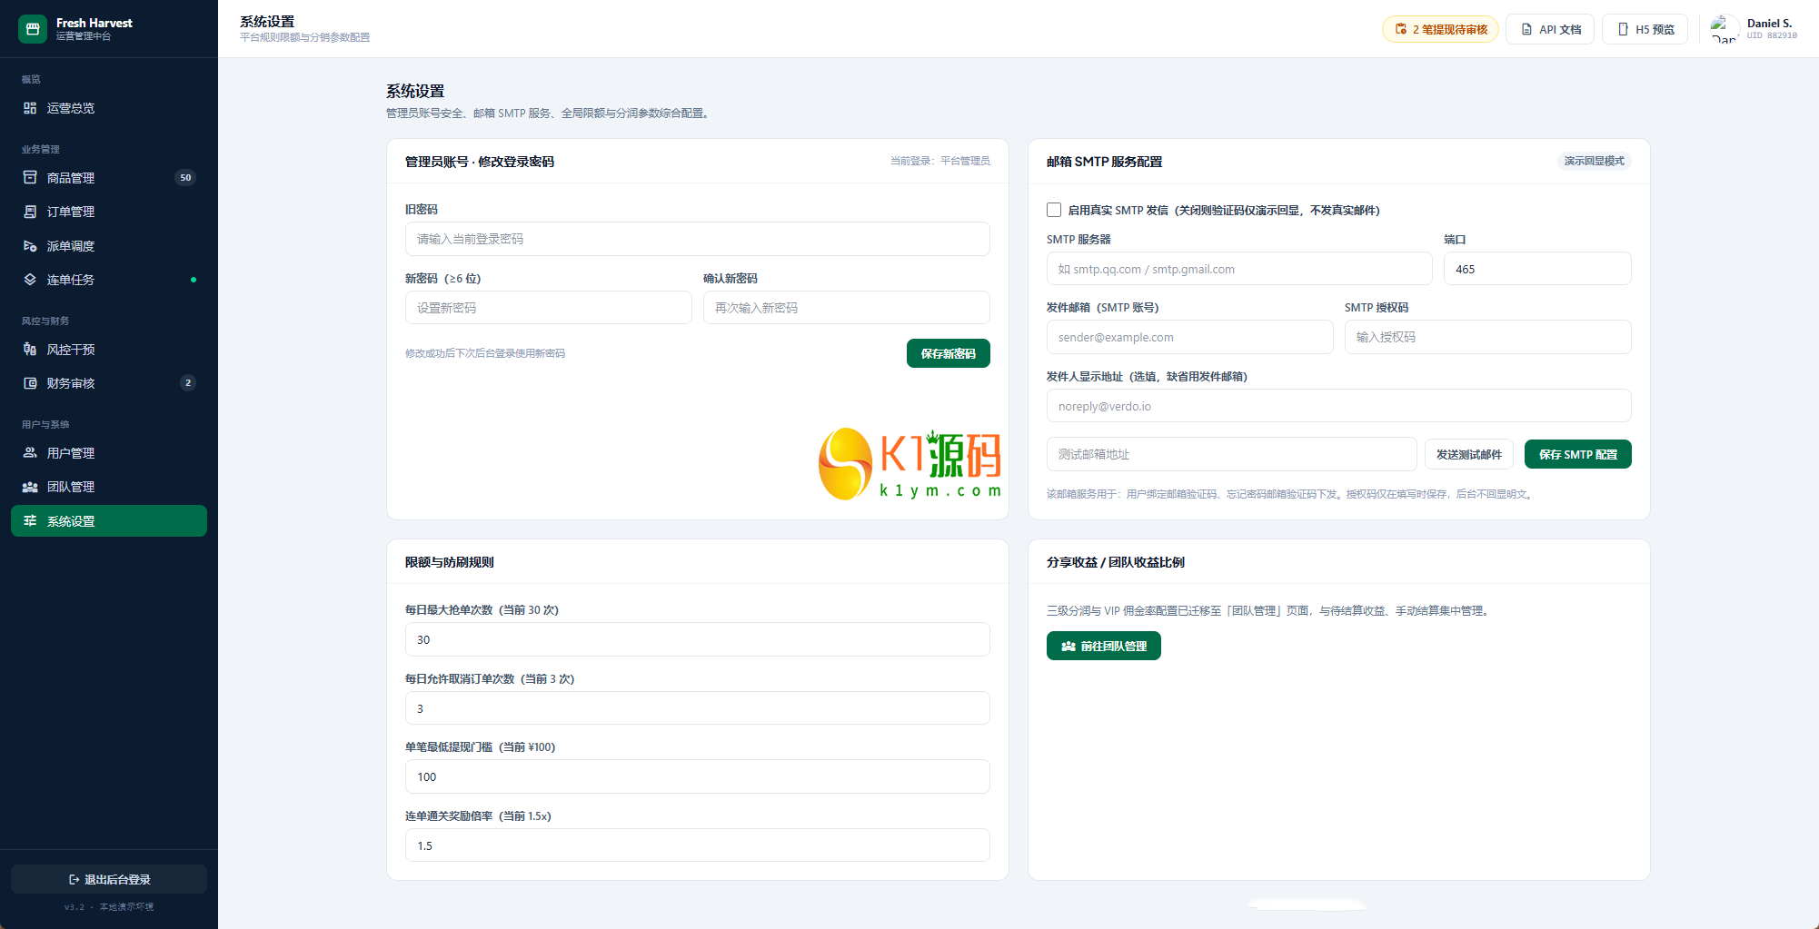Click the 端口 field showing 465
This screenshot has height=929, width=1819.
point(1537,269)
